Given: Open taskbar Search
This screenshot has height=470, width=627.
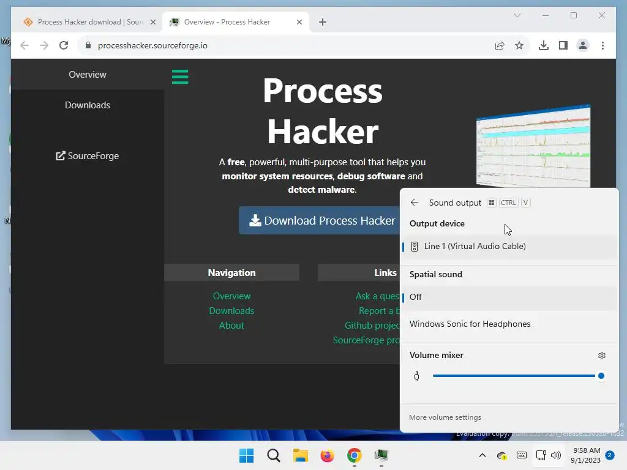Looking at the screenshot, I should pos(274,455).
